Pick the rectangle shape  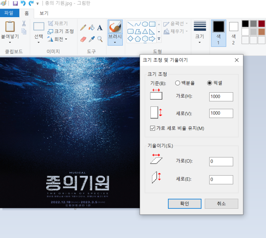pos(152,24)
